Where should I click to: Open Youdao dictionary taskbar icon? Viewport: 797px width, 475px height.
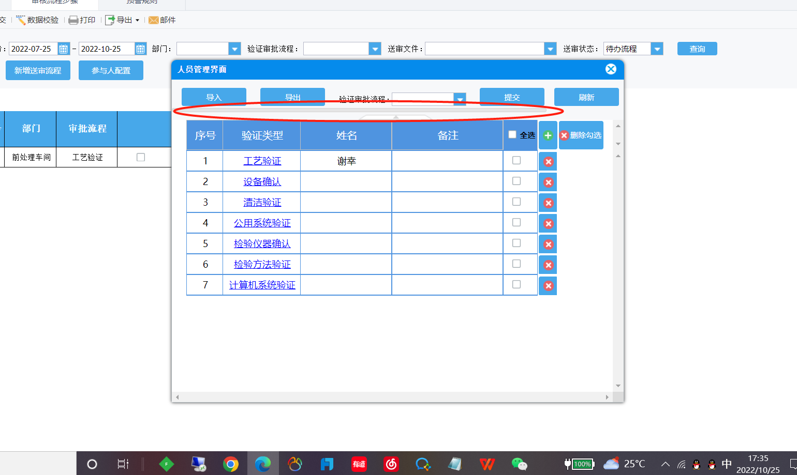pyautogui.click(x=359, y=464)
